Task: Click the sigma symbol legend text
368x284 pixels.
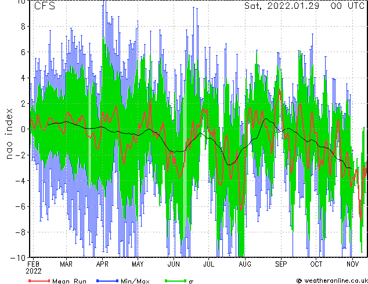Action: tap(191, 282)
